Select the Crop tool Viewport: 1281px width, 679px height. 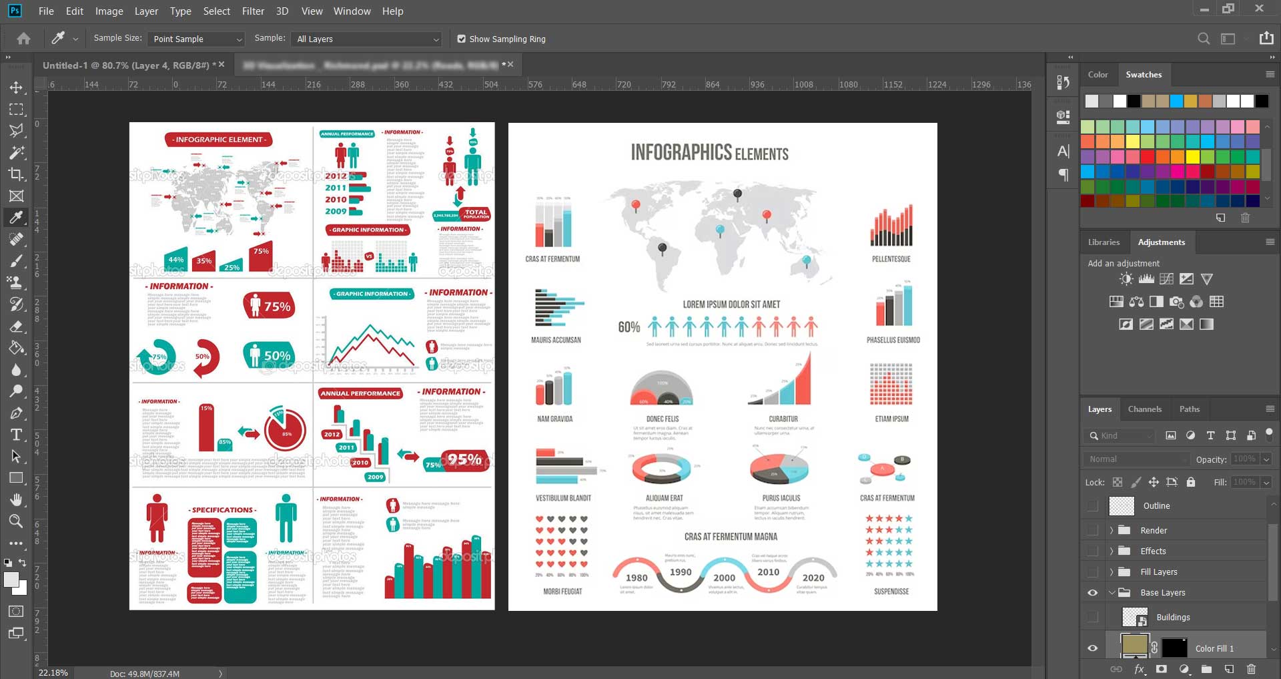(16, 174)
